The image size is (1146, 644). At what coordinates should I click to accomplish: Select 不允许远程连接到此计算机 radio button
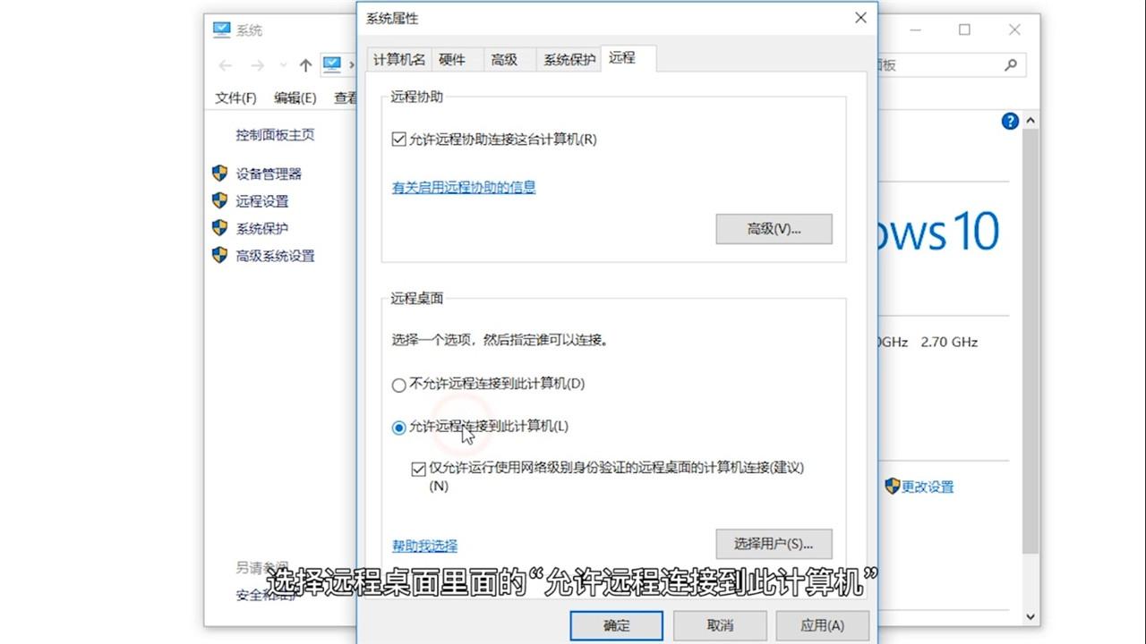(x=399, y=386)
